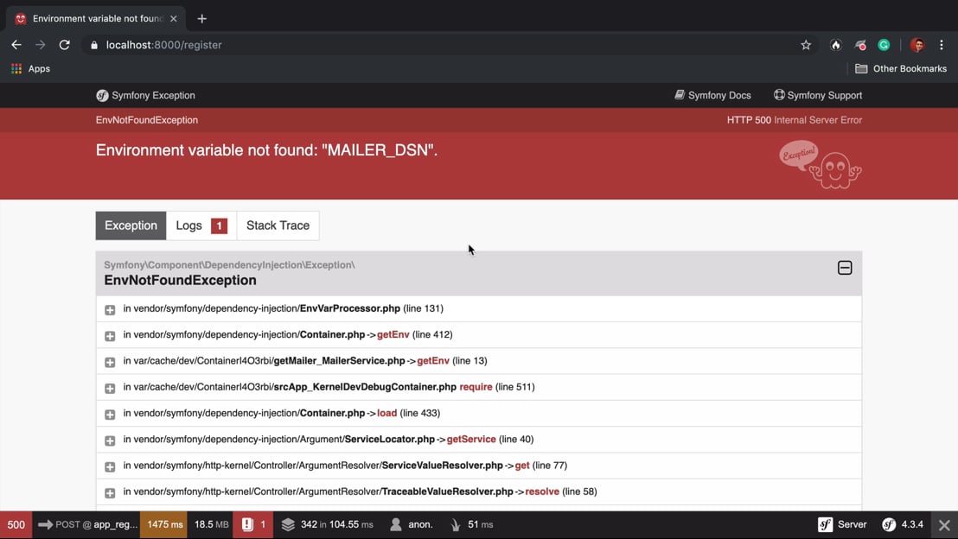Click the resolve method name
Screen dimensions: 958x539
[x=542, y=491]
